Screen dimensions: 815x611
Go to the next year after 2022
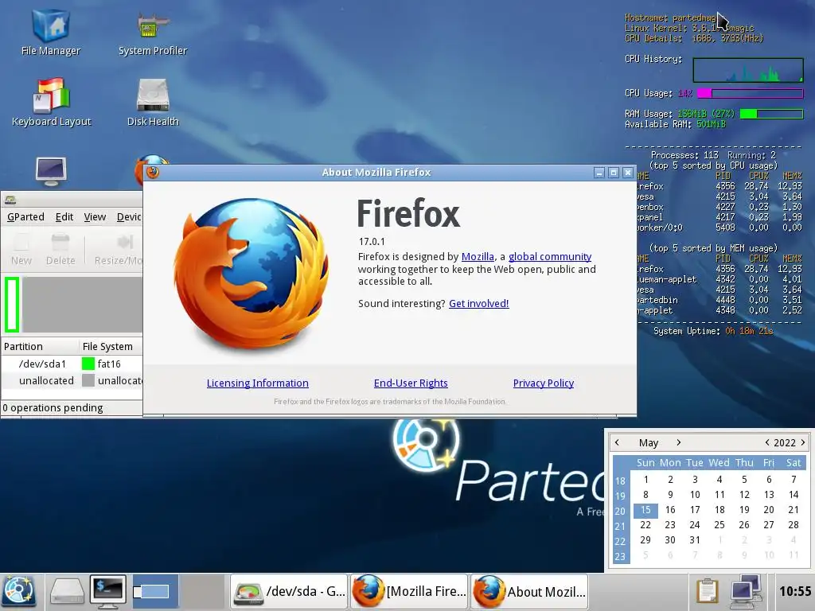pyautogui.click(x=803, y=442)
